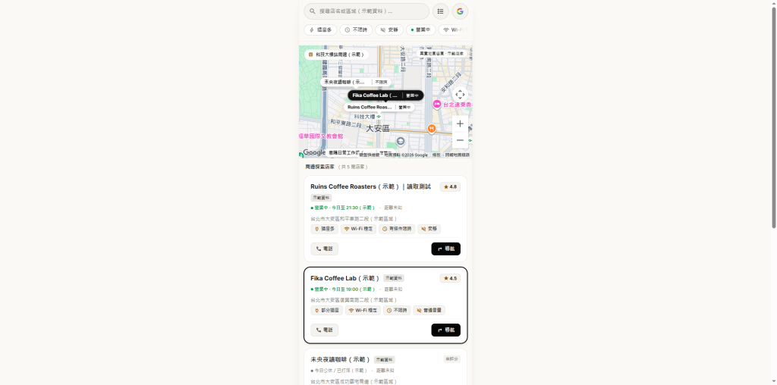Toggle the 安靜 (quiet) filter chip
Image resolution: width=777 pixels, height=385 pixels.
389,30
